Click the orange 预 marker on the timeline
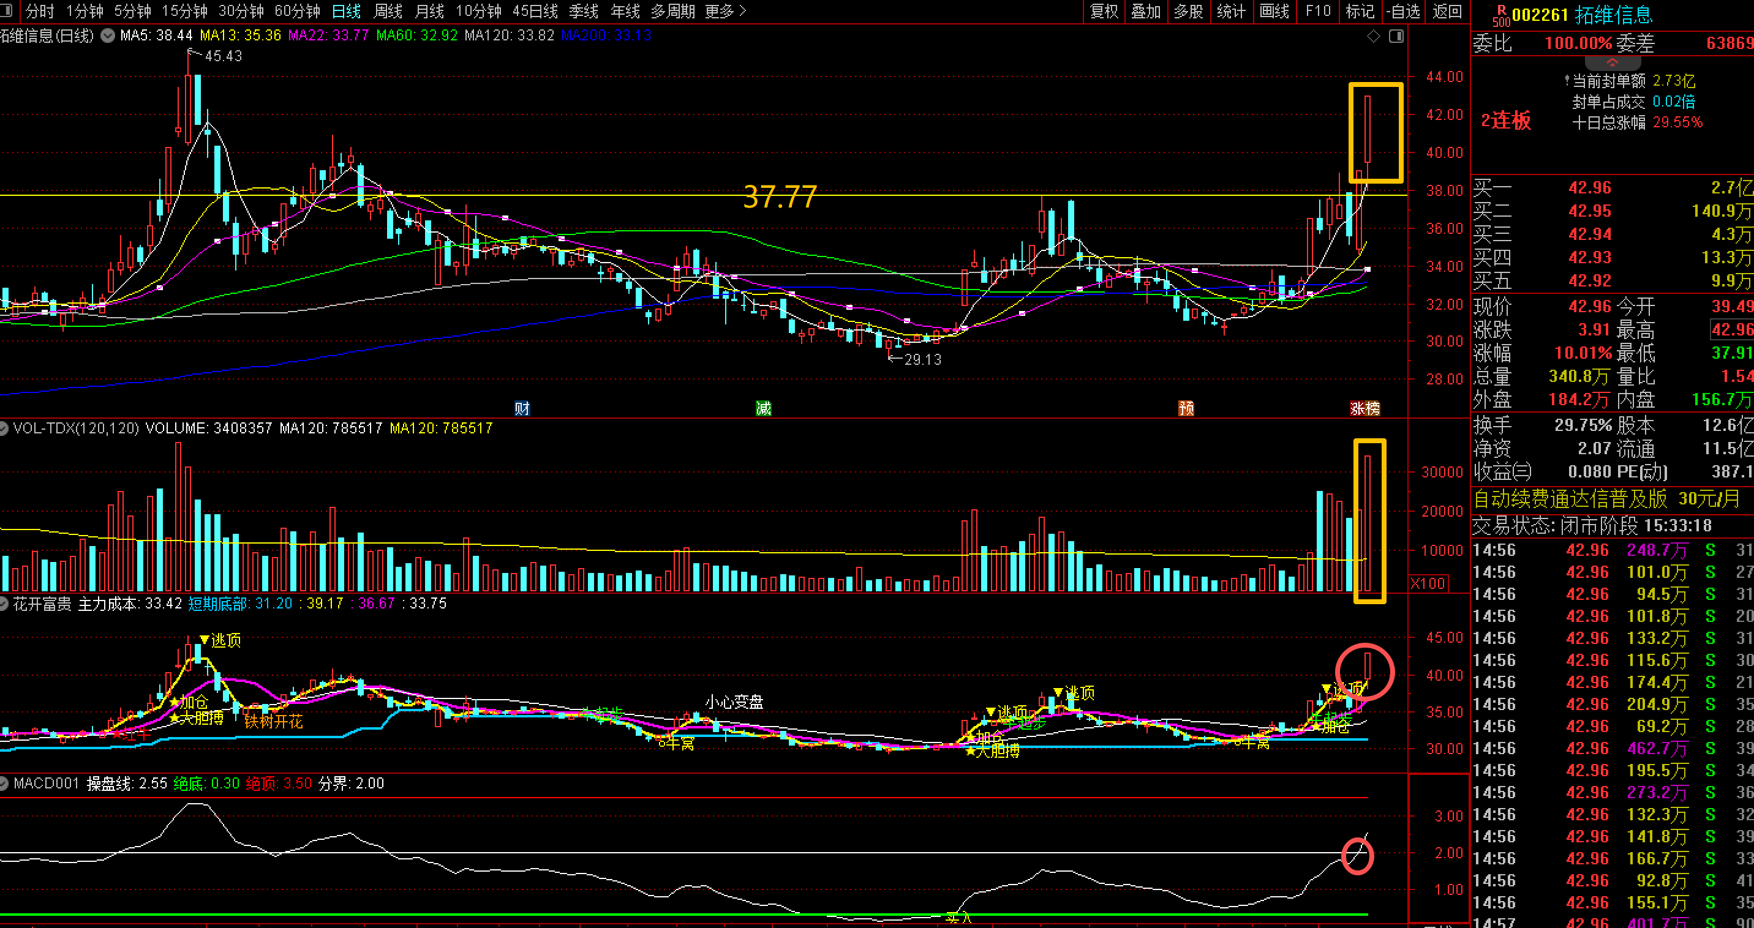Viewport: 1754px width, 928px height. point(1186,408)
